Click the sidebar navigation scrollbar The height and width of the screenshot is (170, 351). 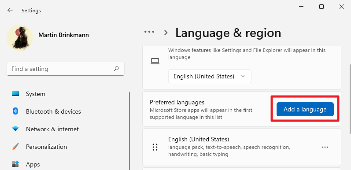(129, 131)
